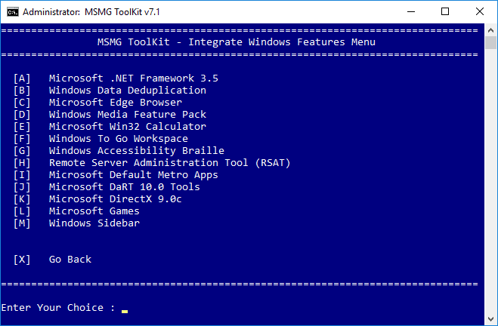The width and height of the screenshot is (498, 326).
Task: Click the scrollbar up arrow
Action: tap(491, 29)
